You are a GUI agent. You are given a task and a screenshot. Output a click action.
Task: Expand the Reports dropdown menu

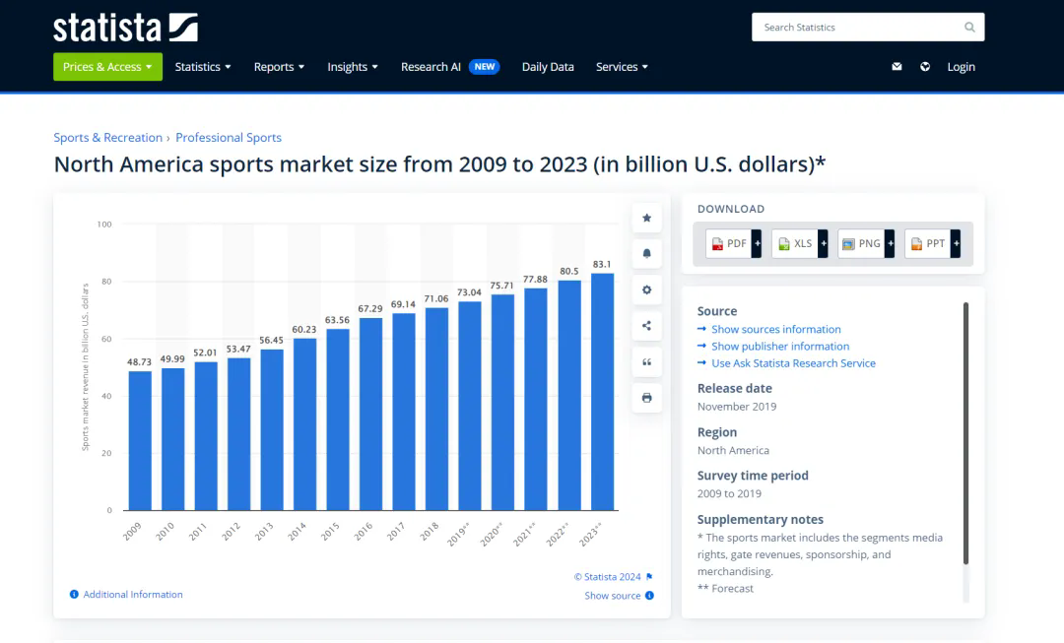(x=279, y=67)
